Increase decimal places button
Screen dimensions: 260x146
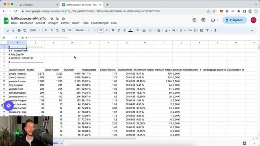(x=63, y=30)
